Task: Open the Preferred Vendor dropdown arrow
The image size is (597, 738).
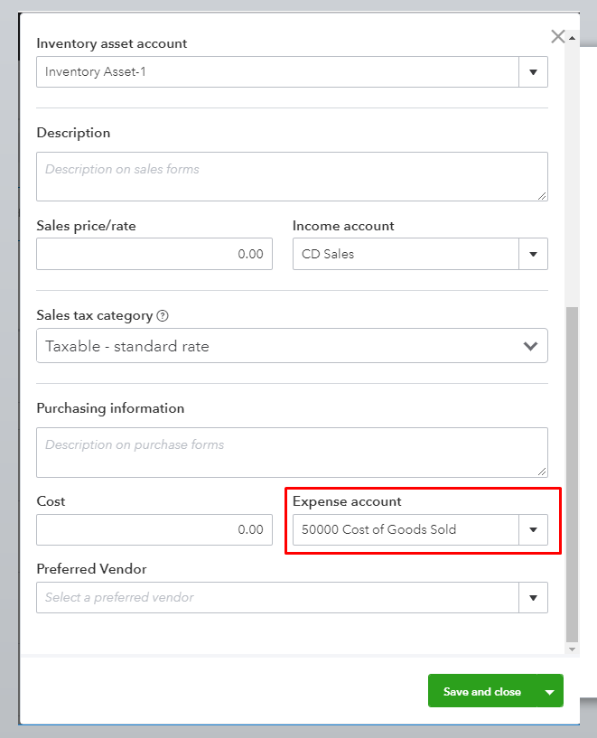Action: click(533, 597)
